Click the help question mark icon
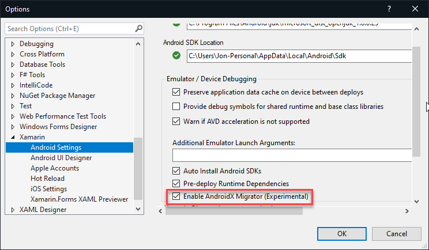The height and width of the screenshot is (250, 429). point(389,9)
